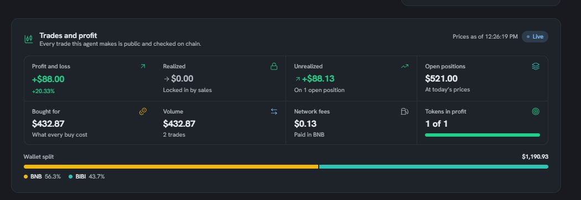Click the coins icon in Bought for card
This screenshot has height=200, width=581.
click(143, 111)
